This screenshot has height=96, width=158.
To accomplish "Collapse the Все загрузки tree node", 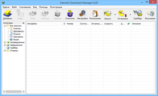I will pyautogui.click(x=5, y=26).
